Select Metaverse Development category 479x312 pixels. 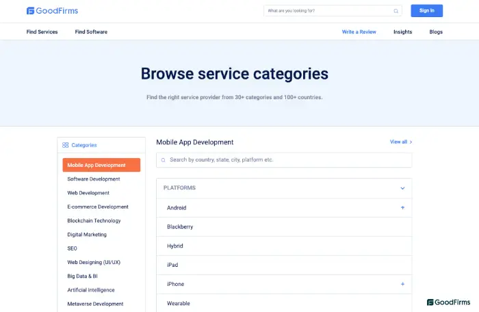95,304
